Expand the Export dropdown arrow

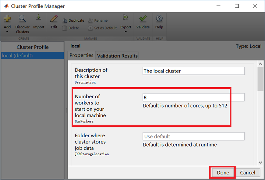(126, 32)
